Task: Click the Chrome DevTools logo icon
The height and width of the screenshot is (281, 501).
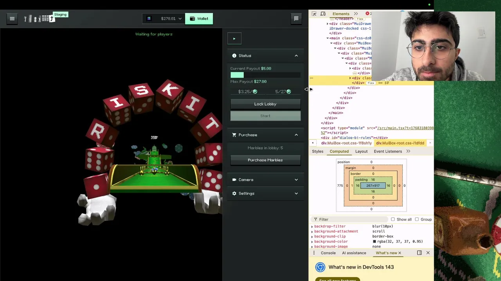Action: (320, 267)
